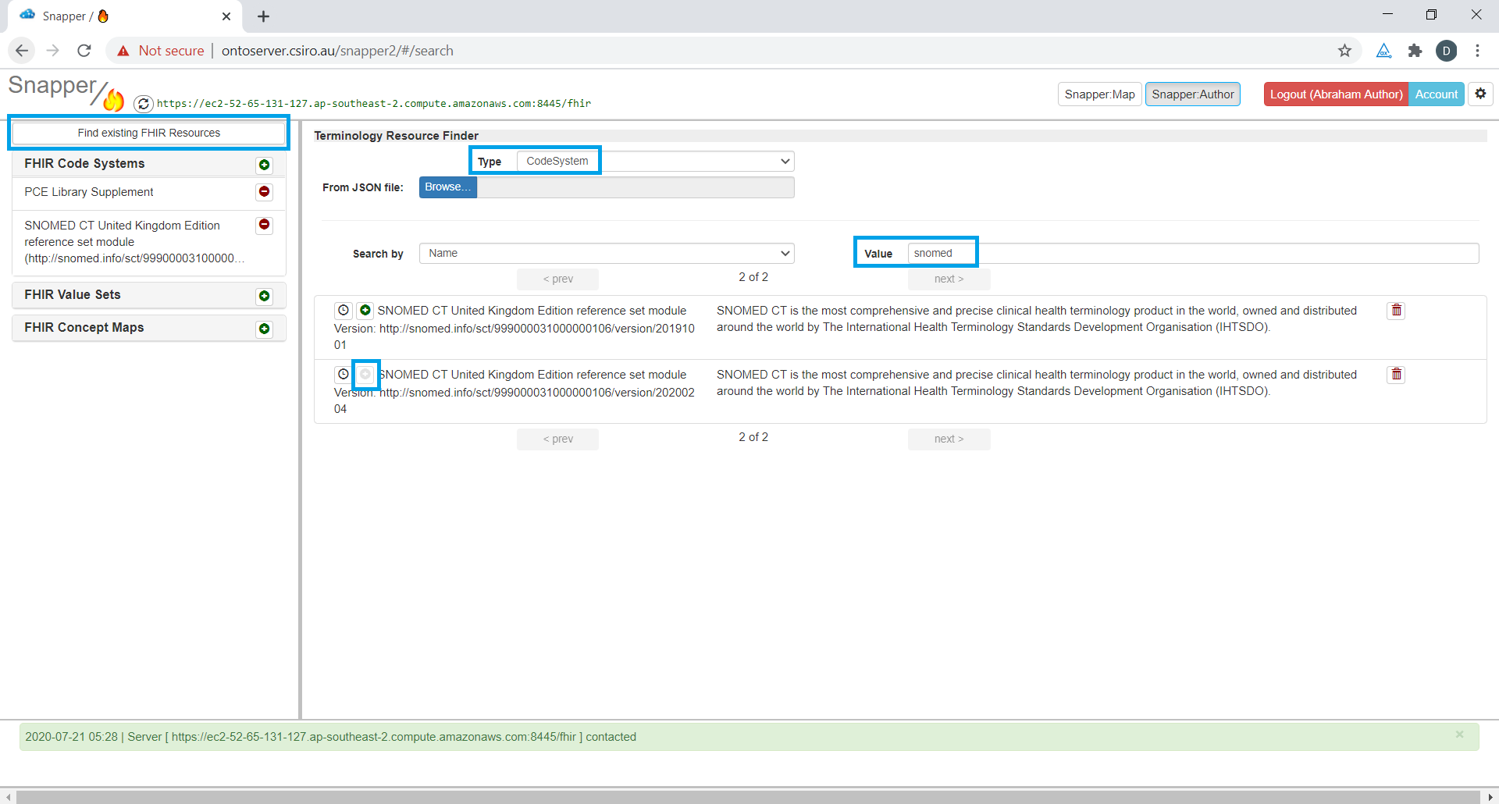Close the Snapper browser tab

(x=226, y=16)
